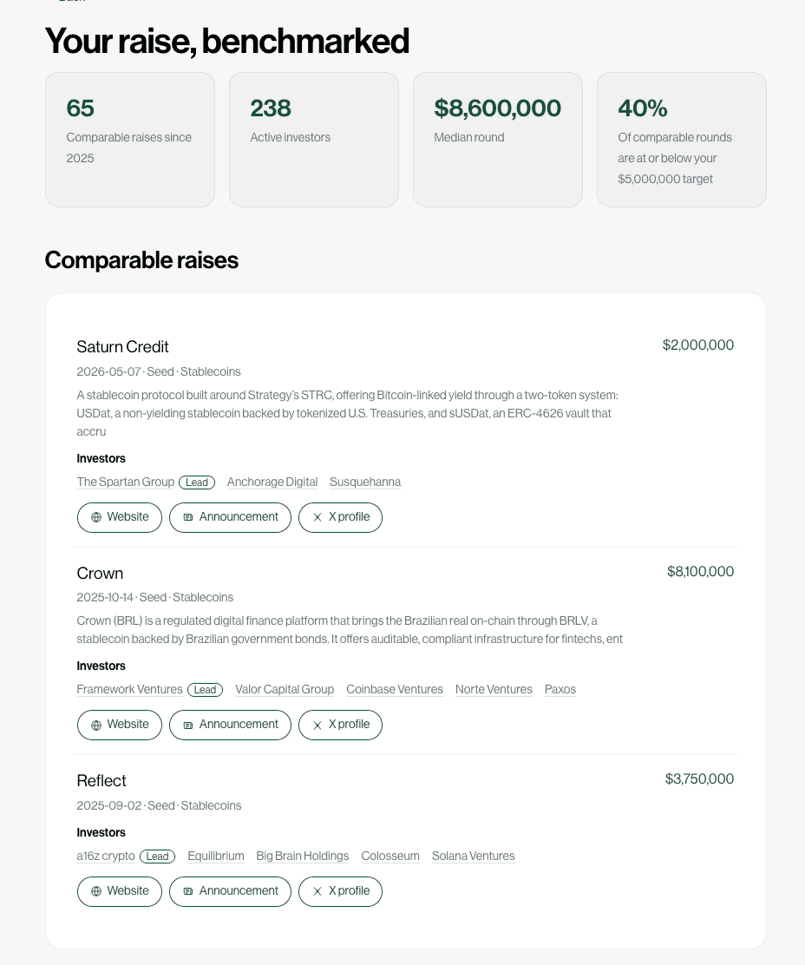Viewport: 805px width, 965px height.
Task: Open Reflect's Announcement button
Action: (230, 891)
